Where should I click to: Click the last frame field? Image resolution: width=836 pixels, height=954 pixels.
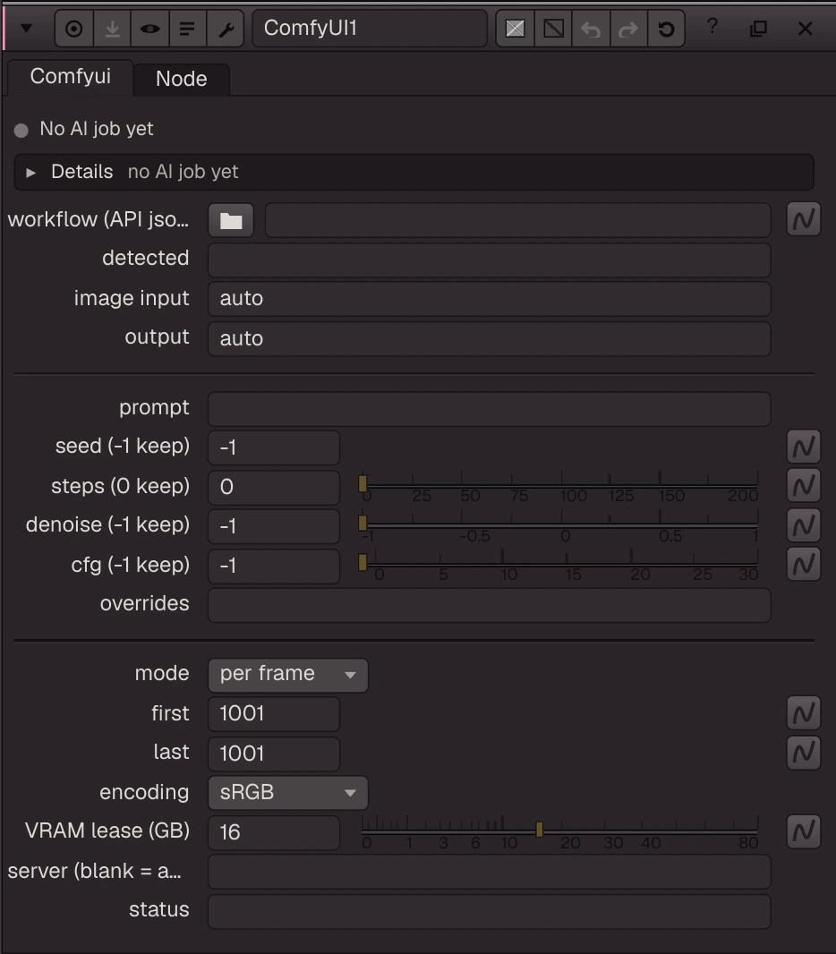[274, 754]
